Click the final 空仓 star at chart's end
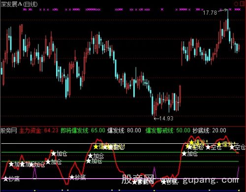Image resolution: width=246 pixels, height=192 pixels. pyautogui.click(x=232, y=147)
